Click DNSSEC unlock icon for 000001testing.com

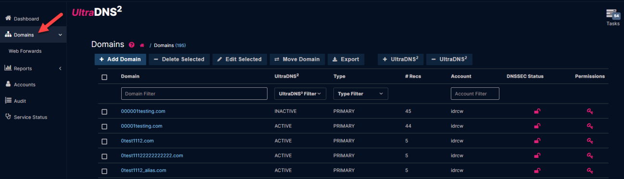537,111
